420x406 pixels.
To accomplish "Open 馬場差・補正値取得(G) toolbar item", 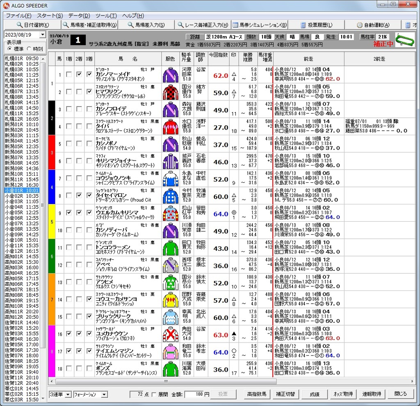I will click(90, 25).
